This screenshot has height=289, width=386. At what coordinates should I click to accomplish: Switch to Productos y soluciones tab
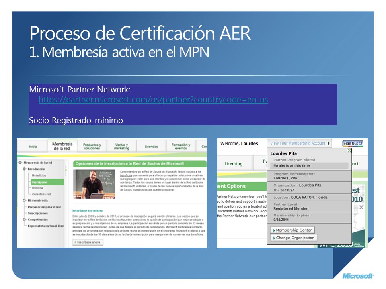click(x=92, y=146)
